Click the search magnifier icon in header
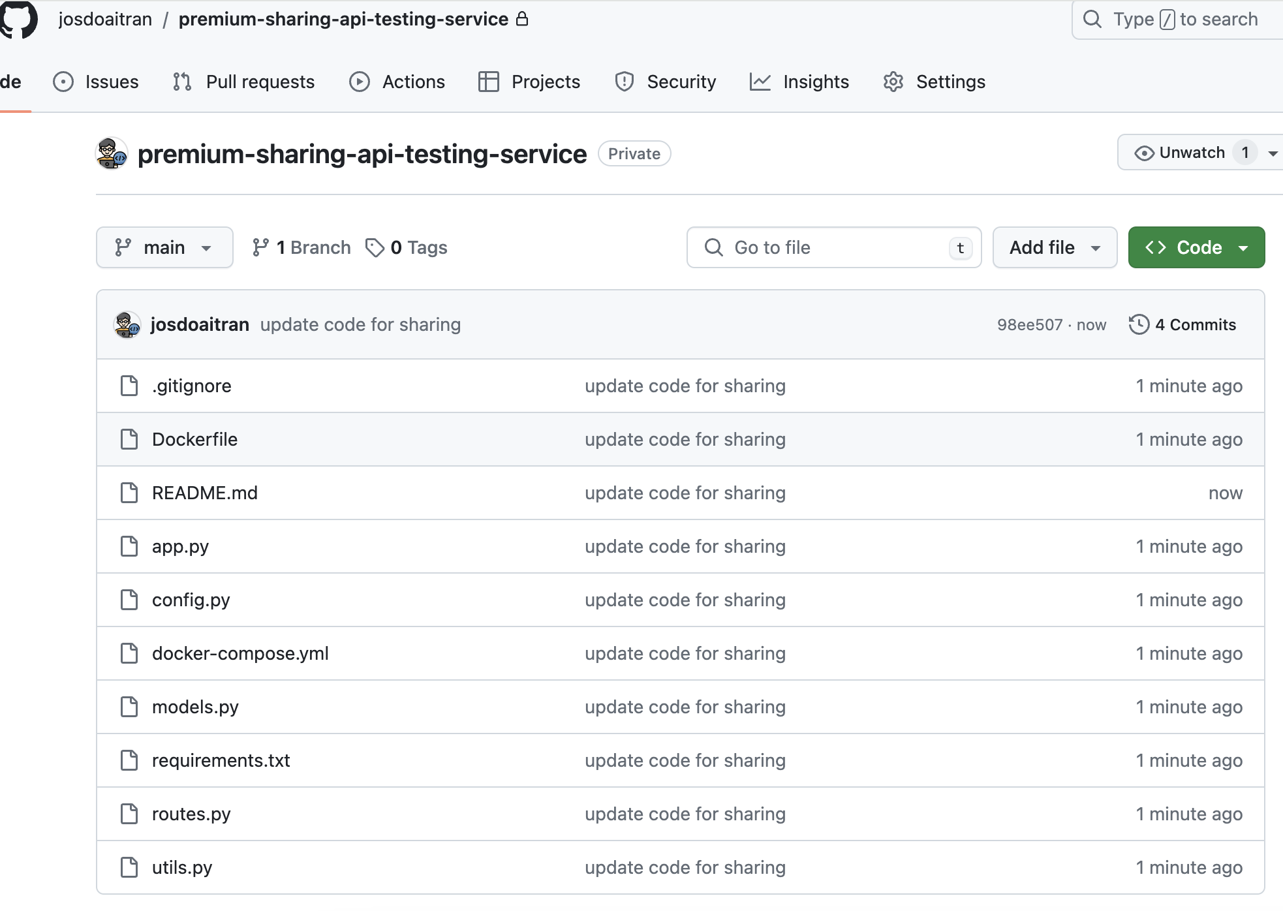 tap(1092, 19)
